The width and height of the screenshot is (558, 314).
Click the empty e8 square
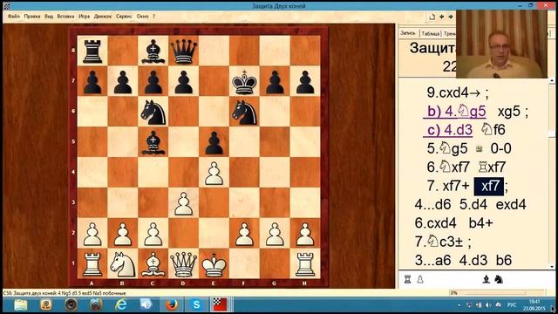click(x=214, y=51)
